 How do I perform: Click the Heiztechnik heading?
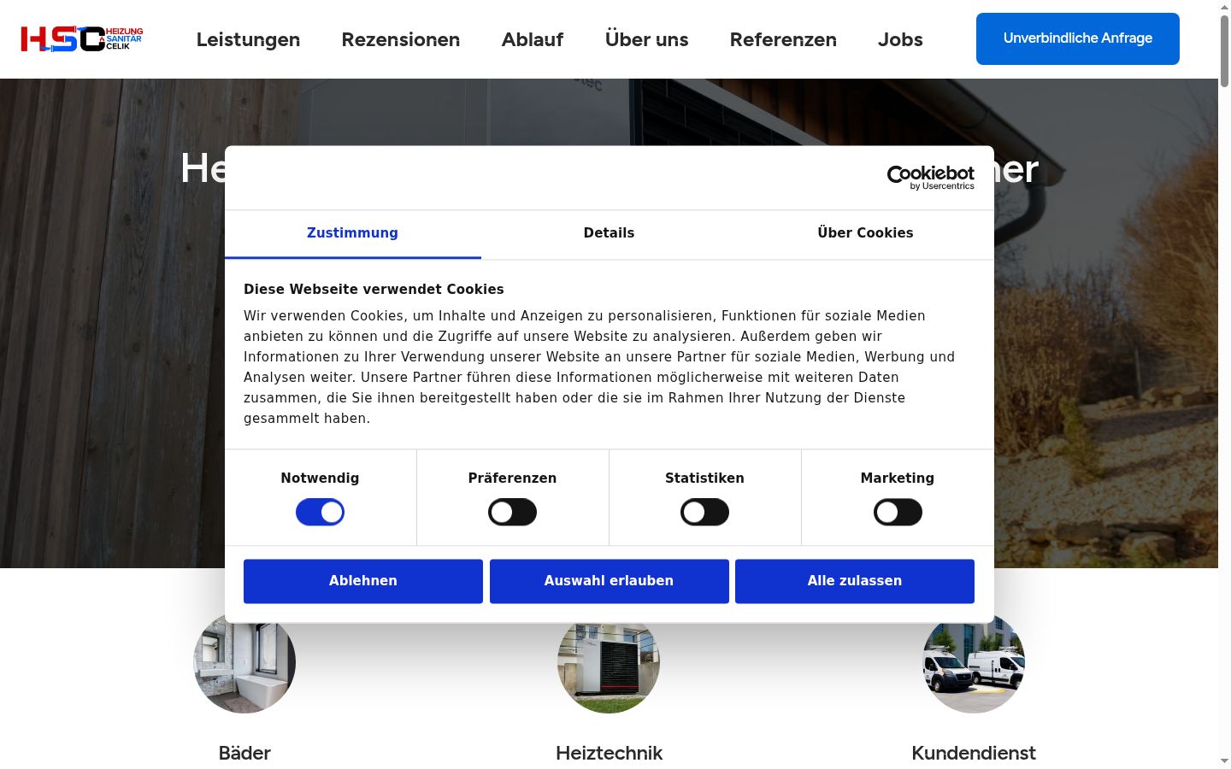pyautogui.click(x=609, y=753)
